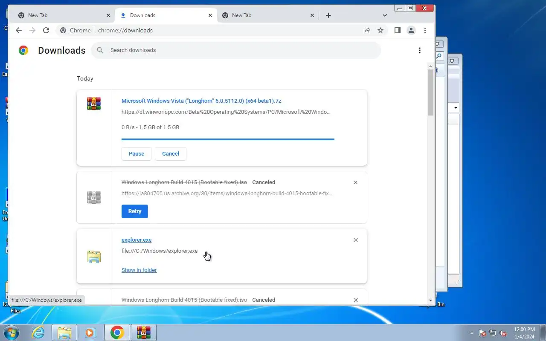This screenshot has height=341, width=546.
Task: Switch to the Downloads tab
Action: tap(166, 15)
